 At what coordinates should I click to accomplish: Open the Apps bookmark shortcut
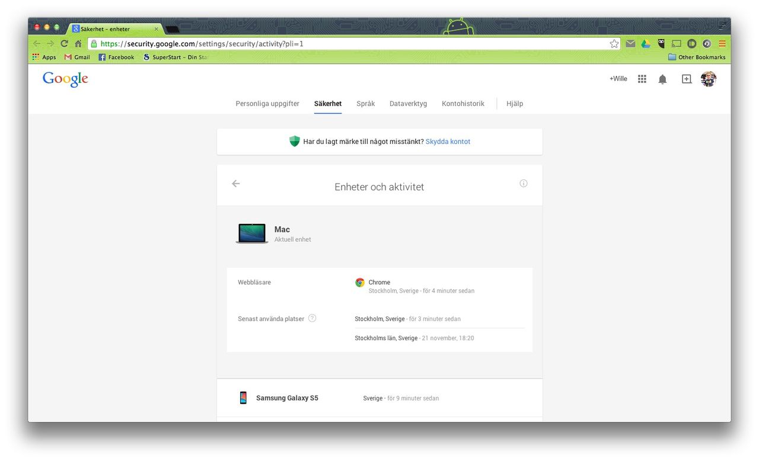44,57
